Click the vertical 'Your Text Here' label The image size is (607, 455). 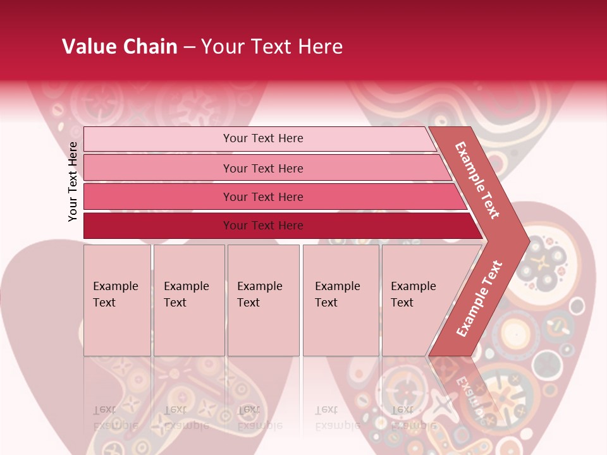click(x=73, y=182)
